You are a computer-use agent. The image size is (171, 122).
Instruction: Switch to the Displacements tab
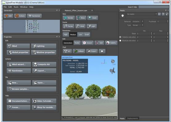click(x=132, y=118)
